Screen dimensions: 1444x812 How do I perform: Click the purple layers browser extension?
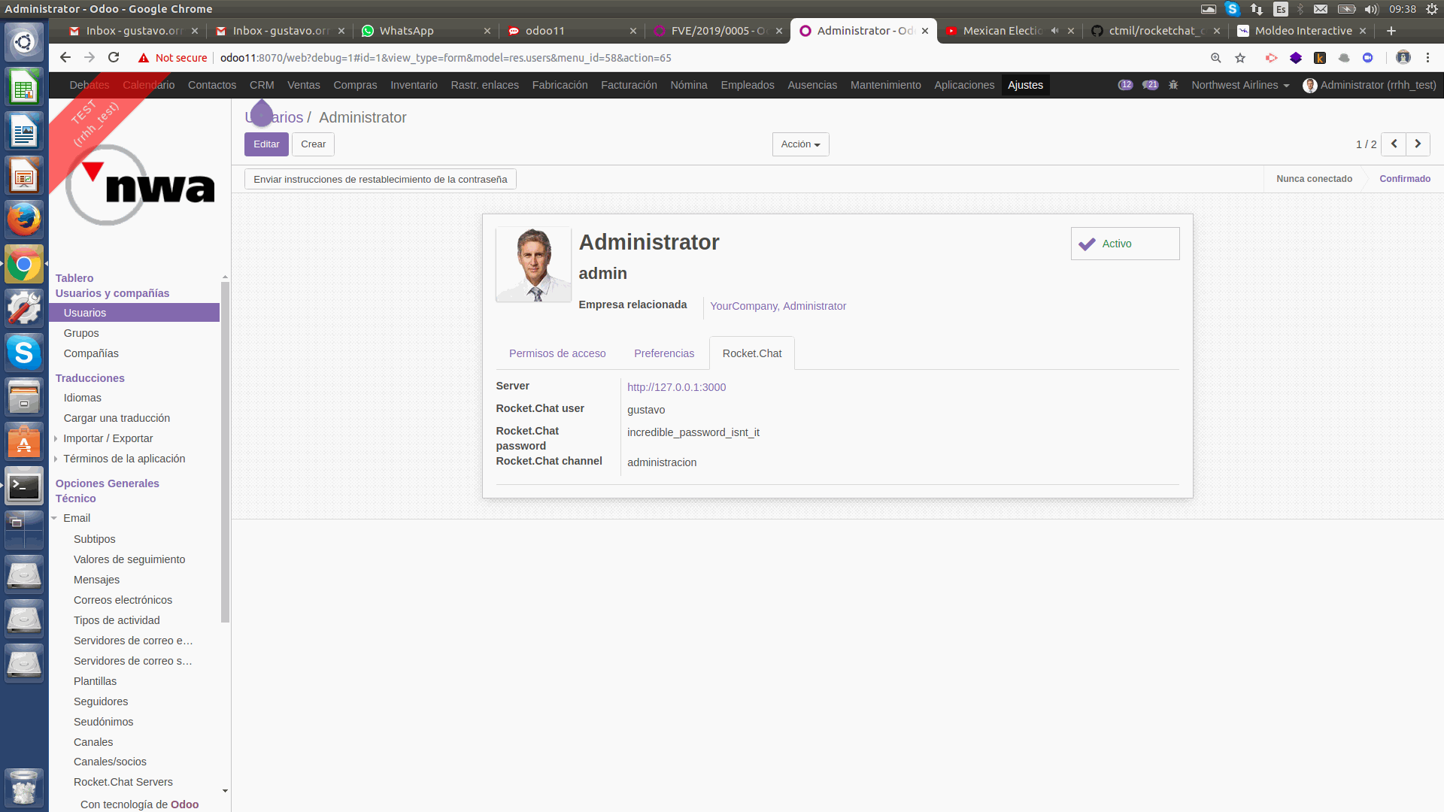tap(1295, 58)
